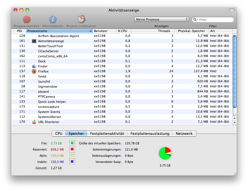Sort by Prozessname column header
Screen dimensions: 248x191
pyautogui.click(x=59, y=31)
